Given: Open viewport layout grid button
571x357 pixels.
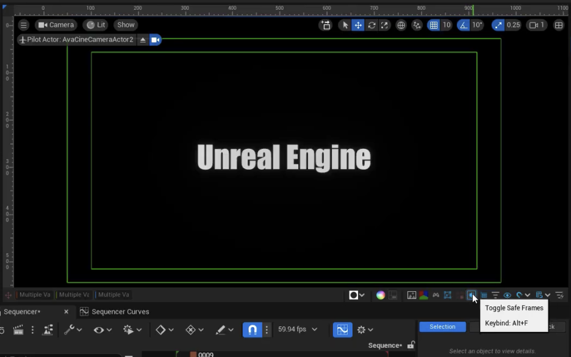Looking at the screenshot, I should pos(559,25).
